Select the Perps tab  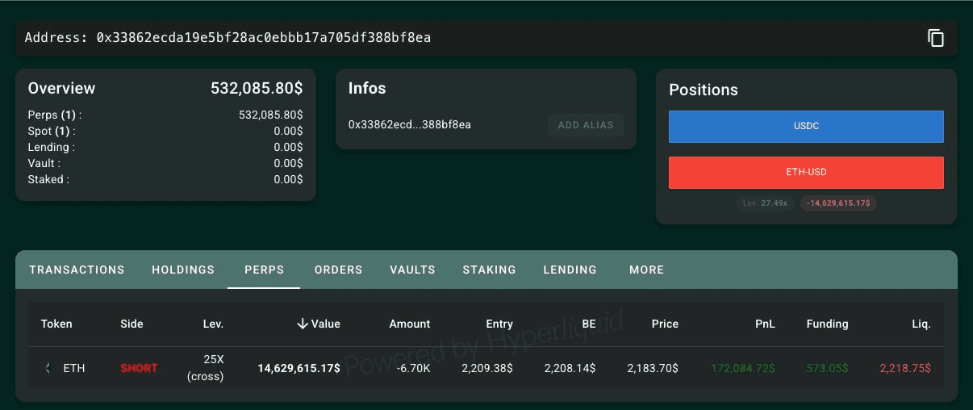pos(264,270)
